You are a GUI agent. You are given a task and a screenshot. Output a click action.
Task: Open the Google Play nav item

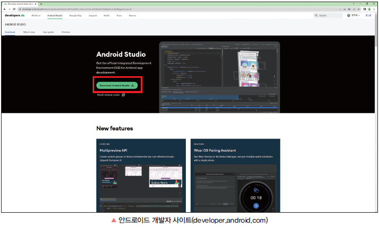click(75, 15)
